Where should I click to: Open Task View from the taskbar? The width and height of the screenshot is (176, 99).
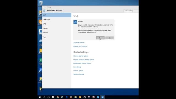[x=49, y=97]
